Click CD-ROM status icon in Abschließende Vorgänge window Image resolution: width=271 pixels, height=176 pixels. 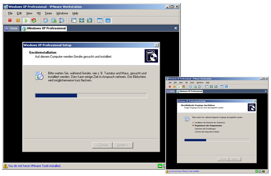coord(260,171)
